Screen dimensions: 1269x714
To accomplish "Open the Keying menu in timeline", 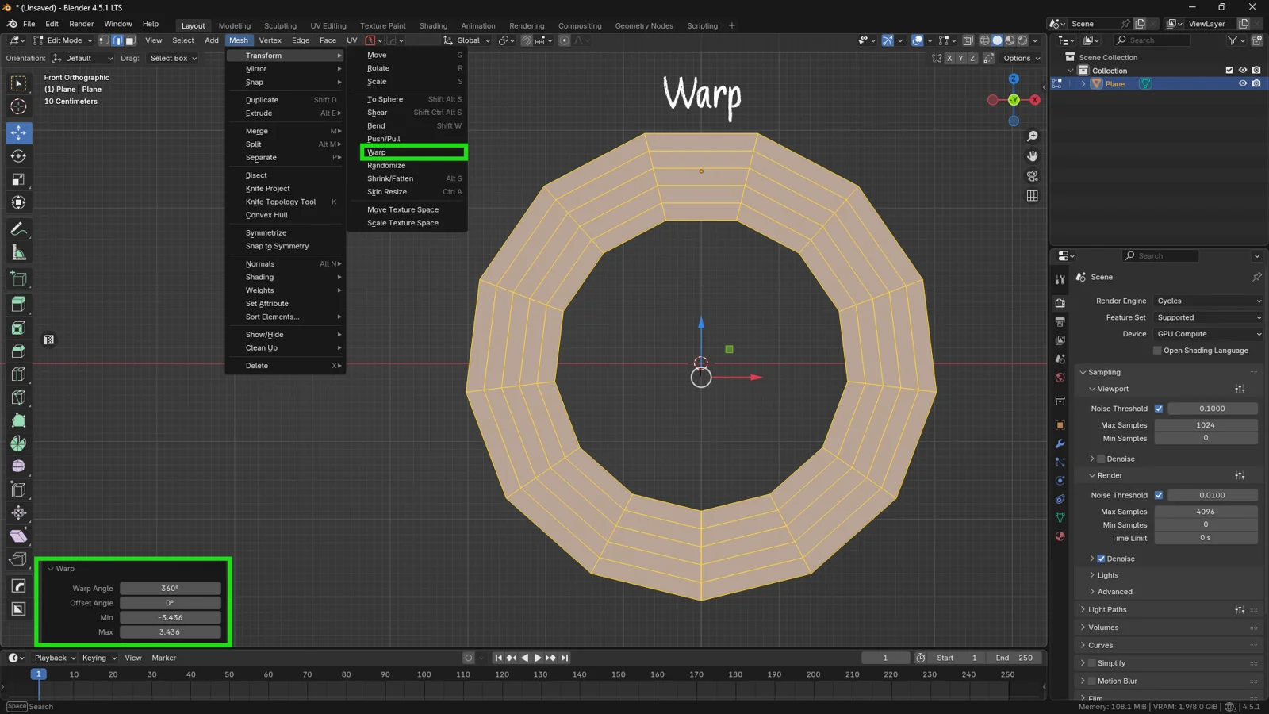I will pos(99,658).
